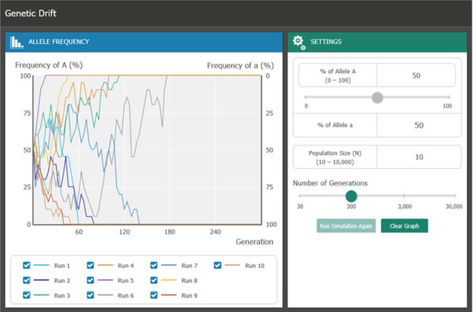Click the Number of Generations slider knob
This screenshot has height=312, width=473.
(x=351, y=196)
